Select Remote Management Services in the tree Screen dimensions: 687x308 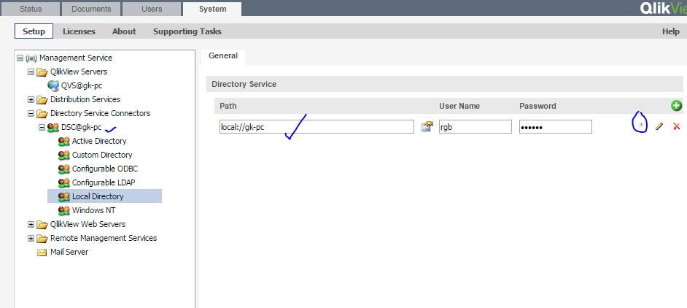tap(104, 238)
